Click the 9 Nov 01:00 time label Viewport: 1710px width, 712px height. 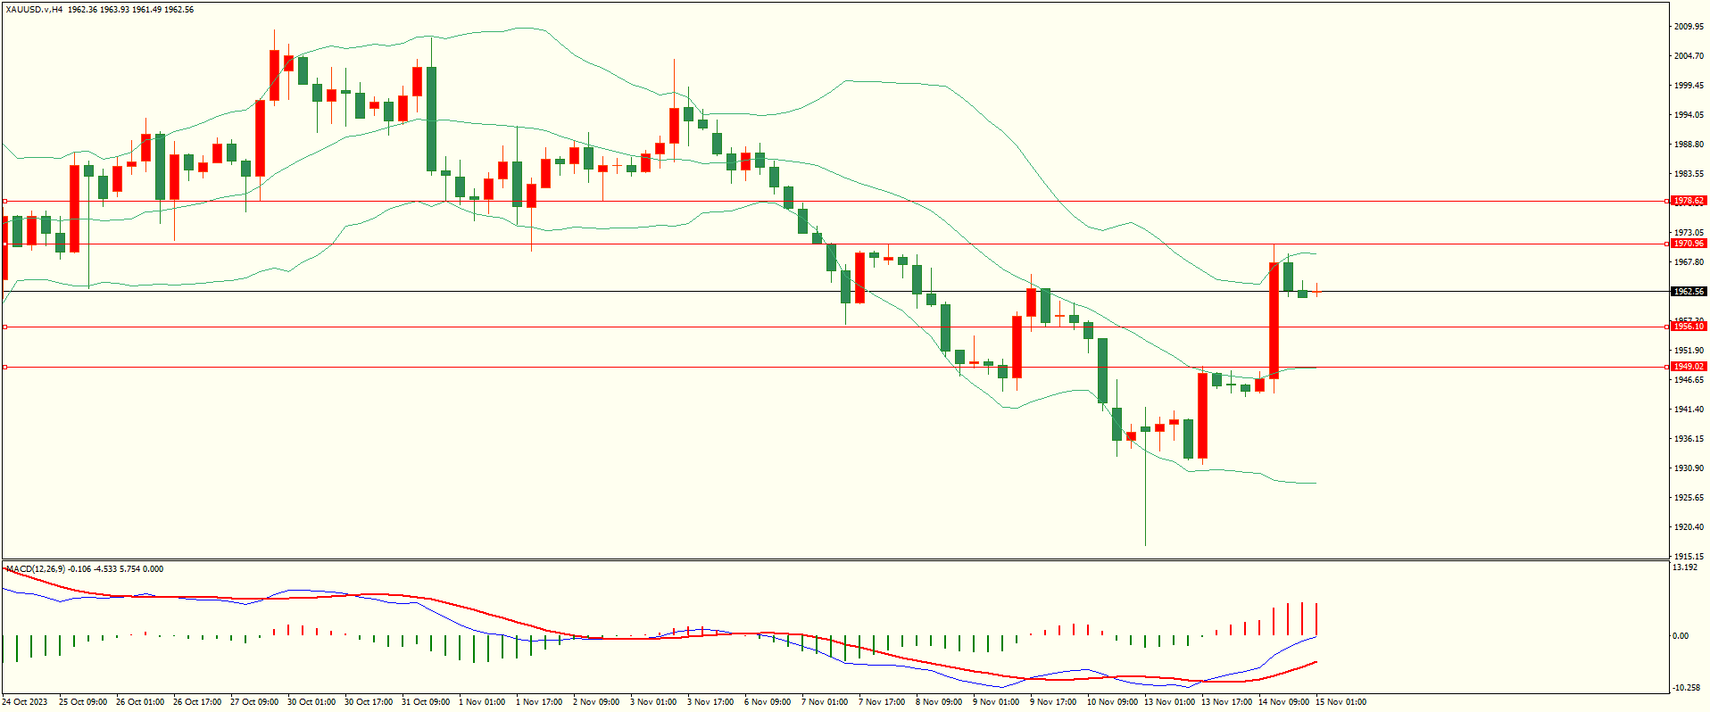tap(996, 702)
